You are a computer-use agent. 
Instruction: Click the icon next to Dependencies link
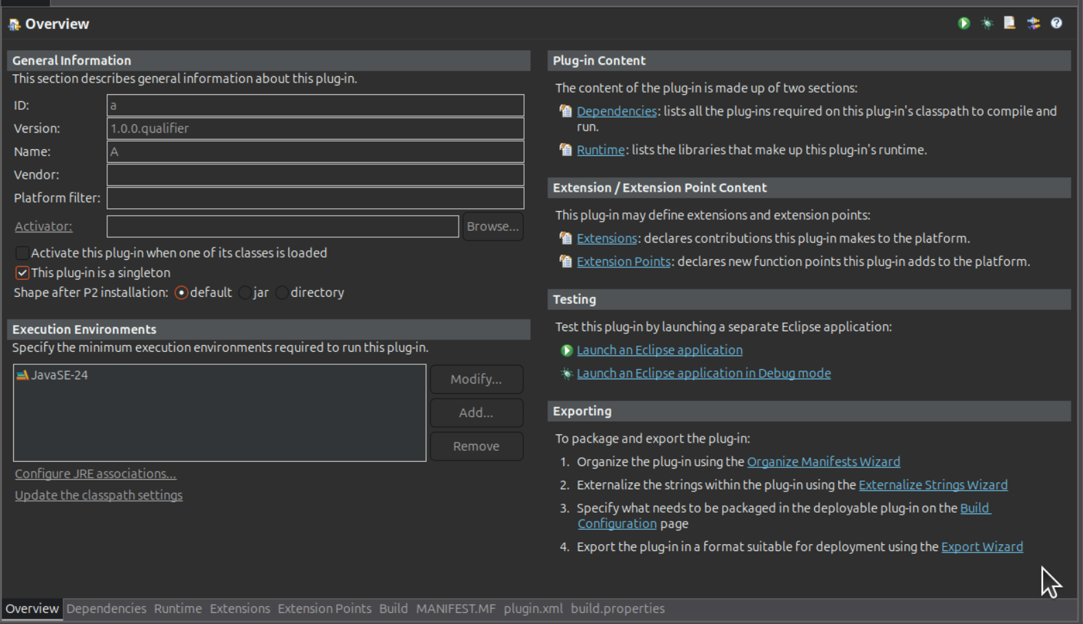[x=565, y=111]
